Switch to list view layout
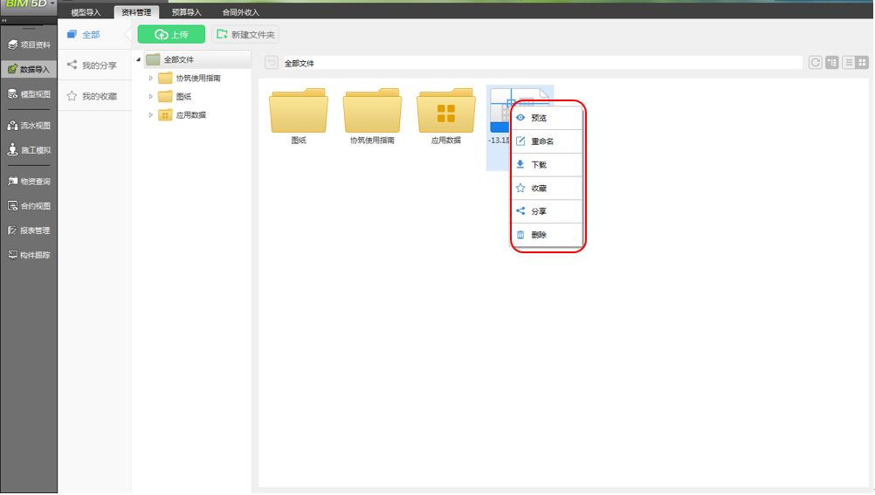Viewport: 875px width, 495px height. tap(849, 63)
